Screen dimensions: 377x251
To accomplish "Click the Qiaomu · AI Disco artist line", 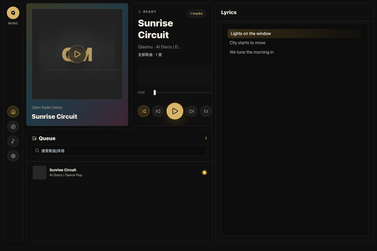I will pos(160,47).
